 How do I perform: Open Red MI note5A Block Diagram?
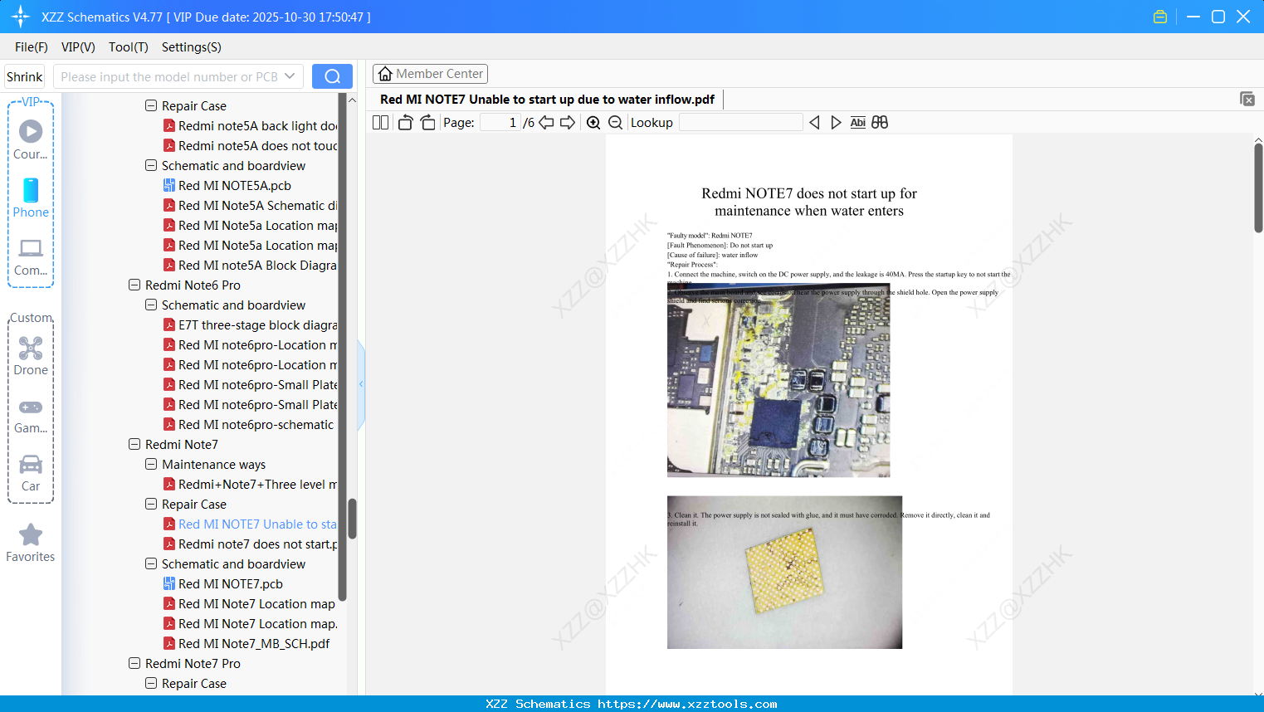[x=250, y=266]
